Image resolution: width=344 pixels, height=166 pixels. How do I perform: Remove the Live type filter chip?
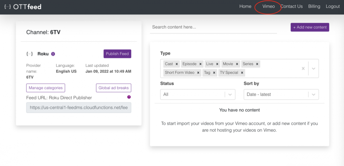[x=217, y=64]
